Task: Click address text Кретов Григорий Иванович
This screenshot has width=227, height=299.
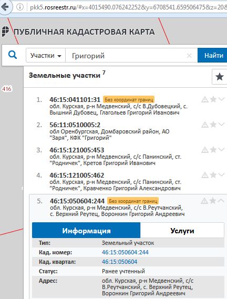Action: tap(119, 163)
